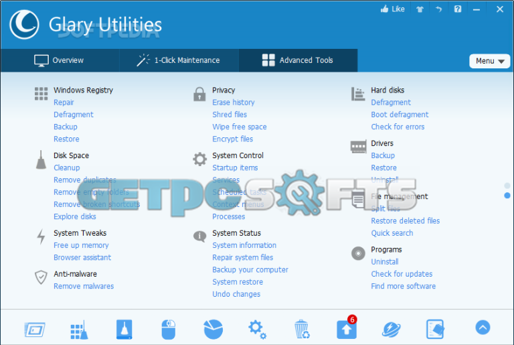Open the help question mark icon
514x345 pixels.
pyautogui.click(x=458, y=9)
